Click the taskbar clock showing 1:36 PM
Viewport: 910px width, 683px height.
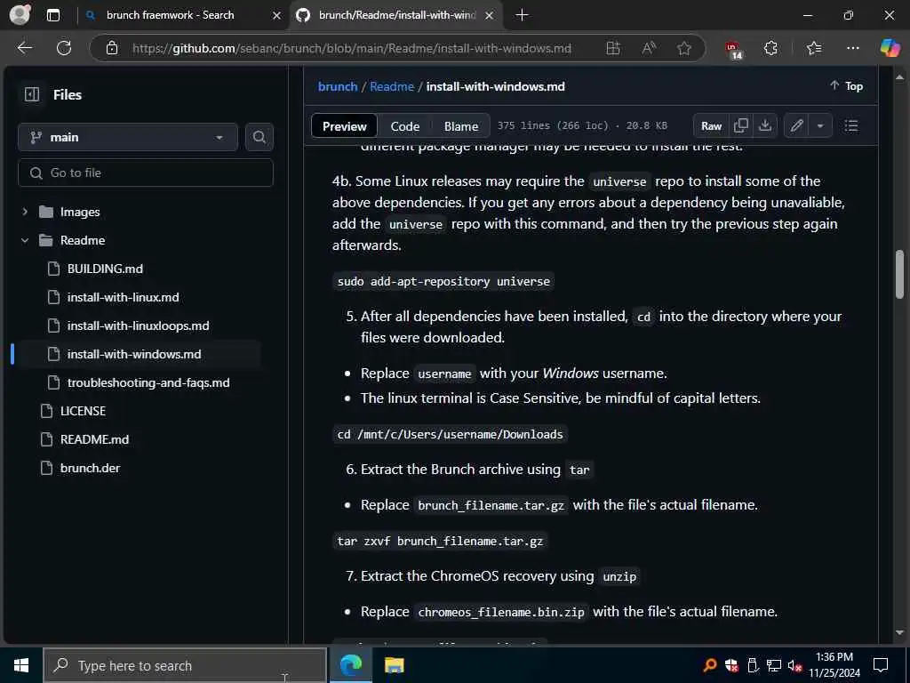(x=834, y=665)
